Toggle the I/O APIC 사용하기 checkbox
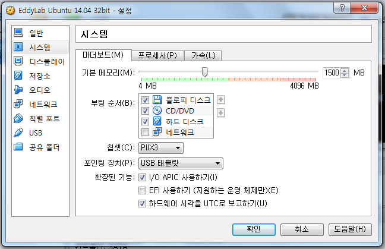 click(x=142, y=177)
